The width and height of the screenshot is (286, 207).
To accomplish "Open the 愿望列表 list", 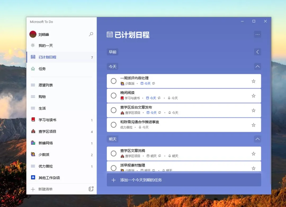I will click(61, 85).
